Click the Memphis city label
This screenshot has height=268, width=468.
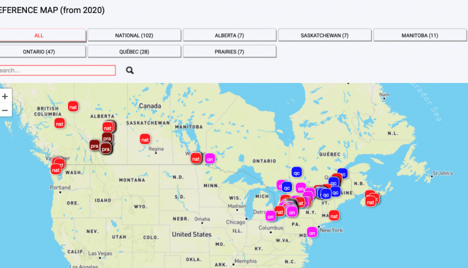tap(246, 261)
